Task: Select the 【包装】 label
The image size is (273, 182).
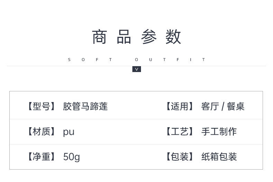Action: 180,157
